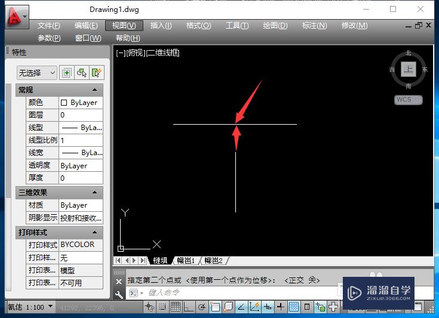Toggle Annotation Monitor plus icon in status bar
Viewport: 439px width, 318px height.
tap(333, 307)
